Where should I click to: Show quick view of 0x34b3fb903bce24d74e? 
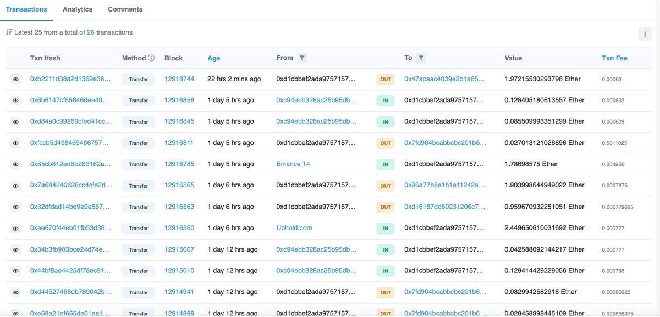tap(16, 249)
